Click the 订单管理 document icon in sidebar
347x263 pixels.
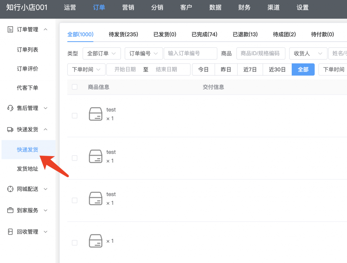tap(11, 29)
